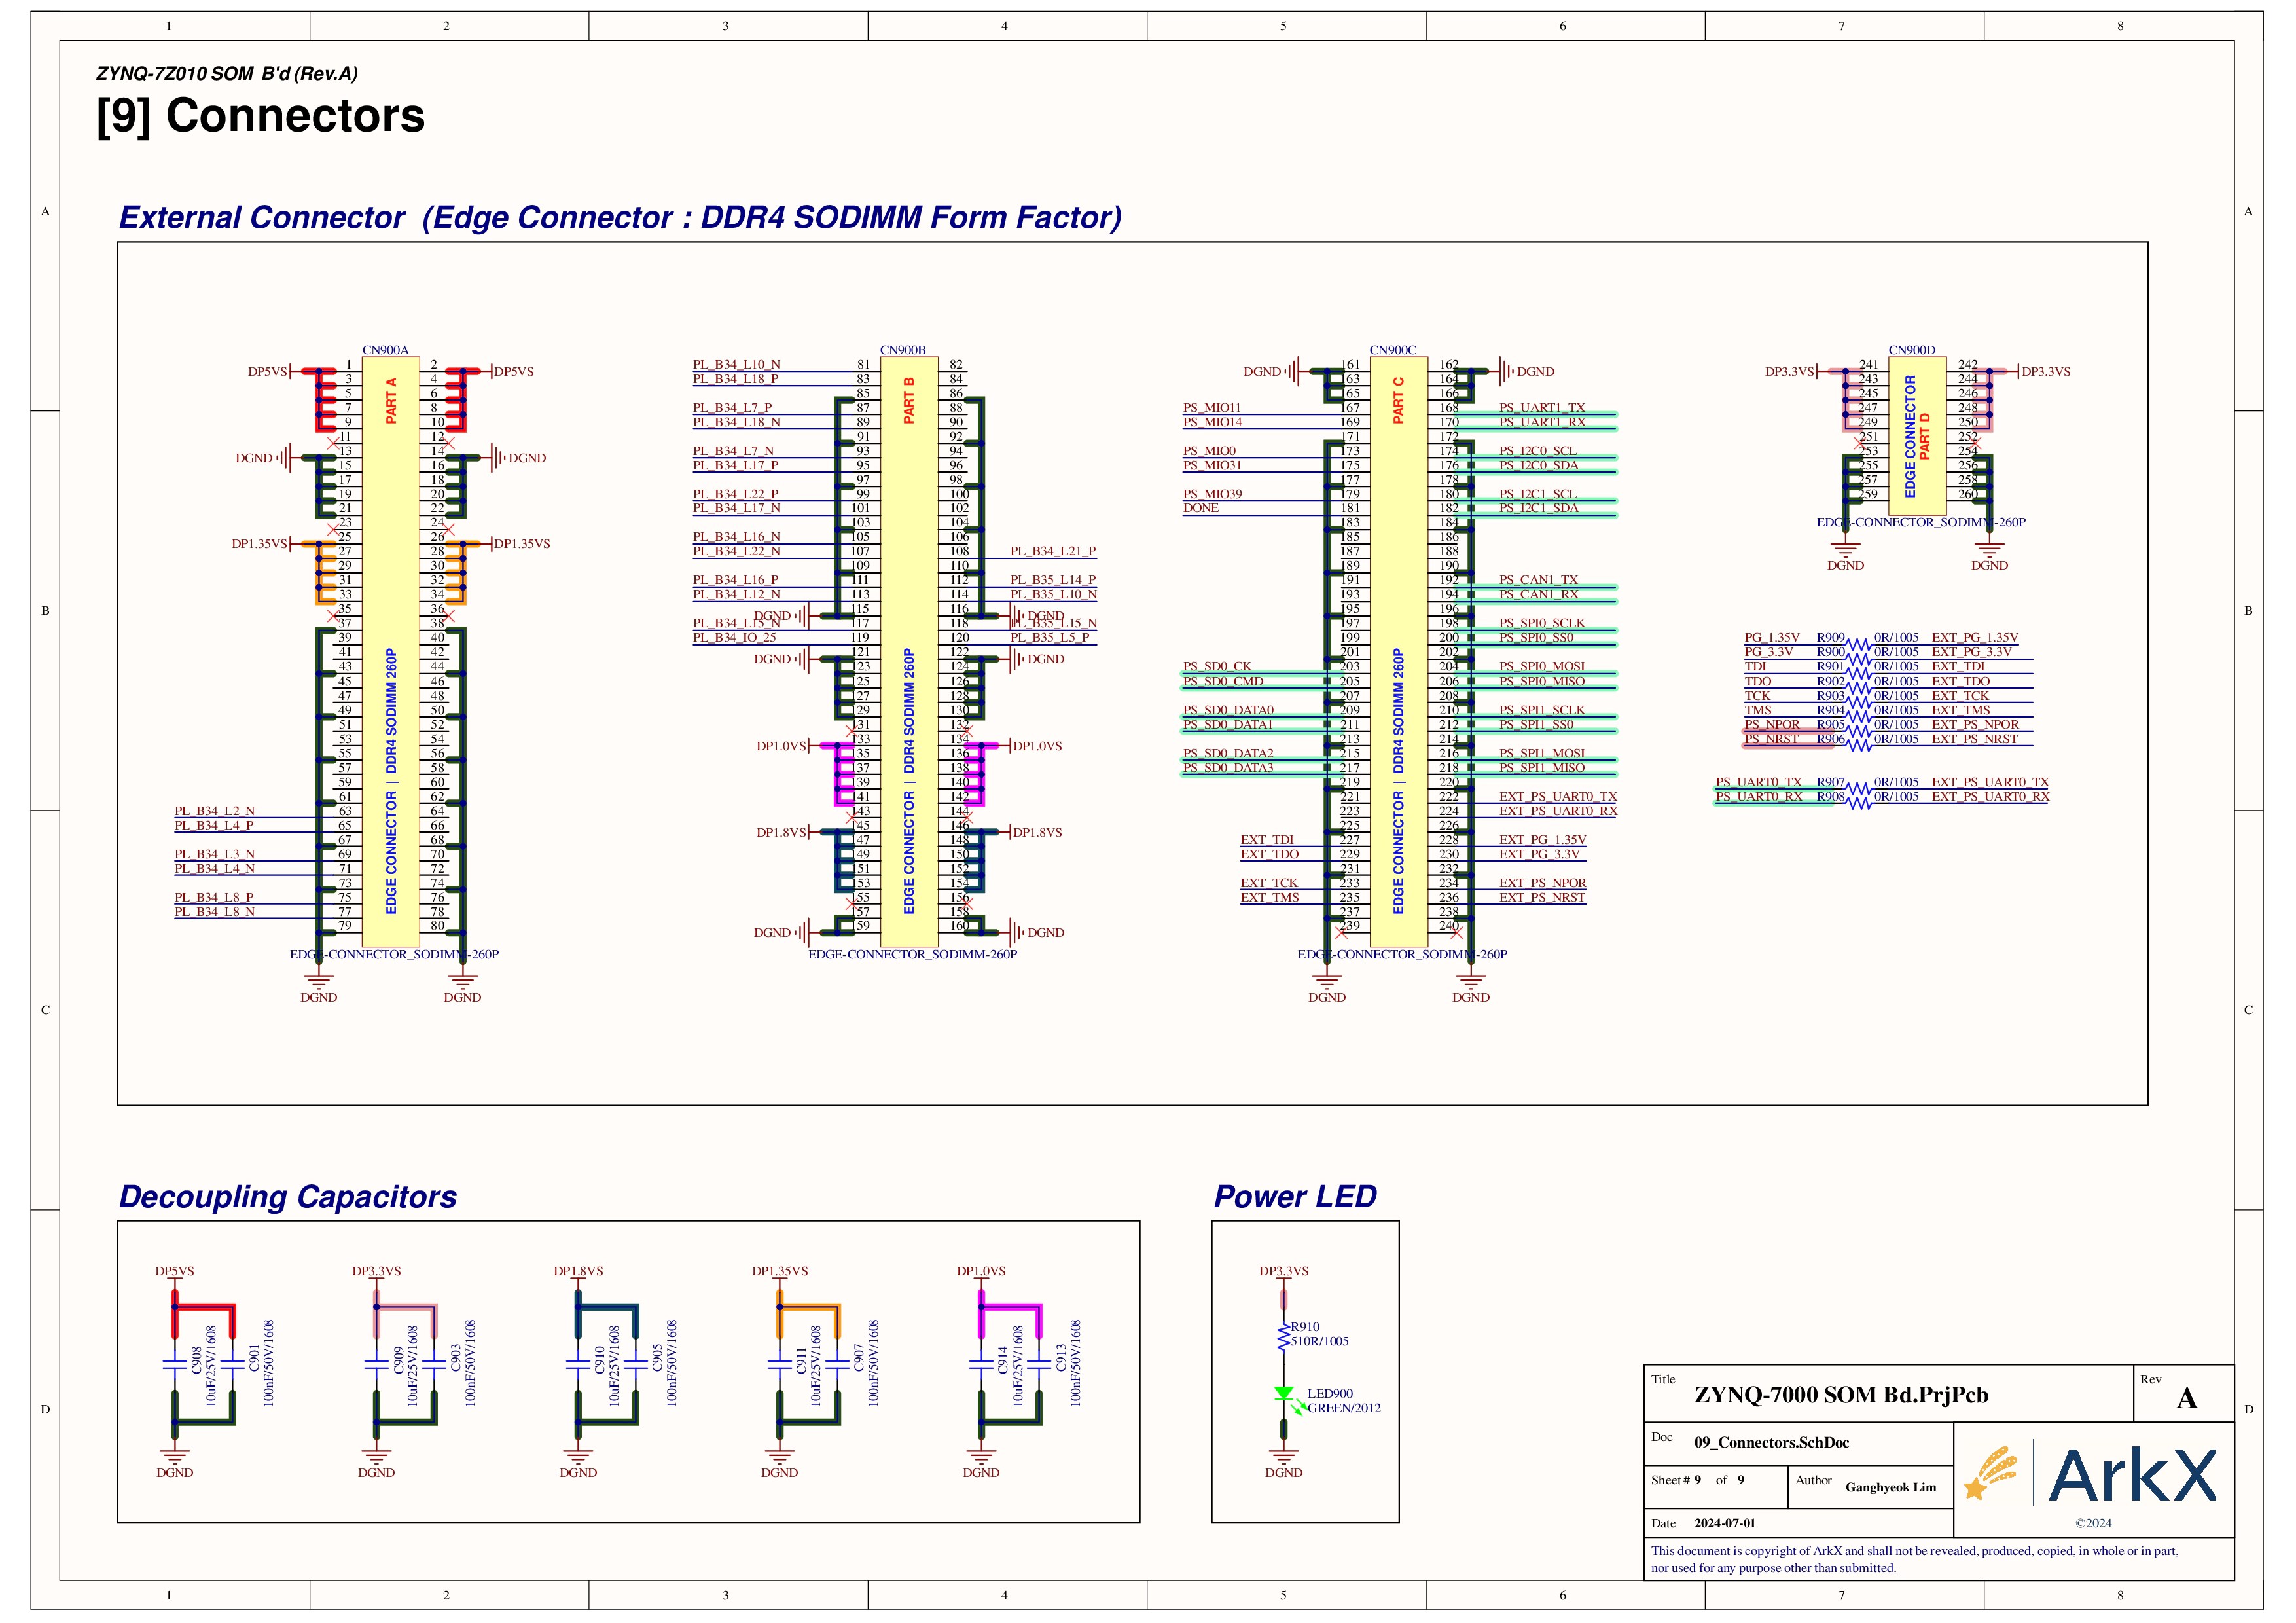This screenshot has width=2296, height=1623.
Task: Click the PL_B35_L14_P net label
Action: pyautogui.click(x=1053, y=580)
